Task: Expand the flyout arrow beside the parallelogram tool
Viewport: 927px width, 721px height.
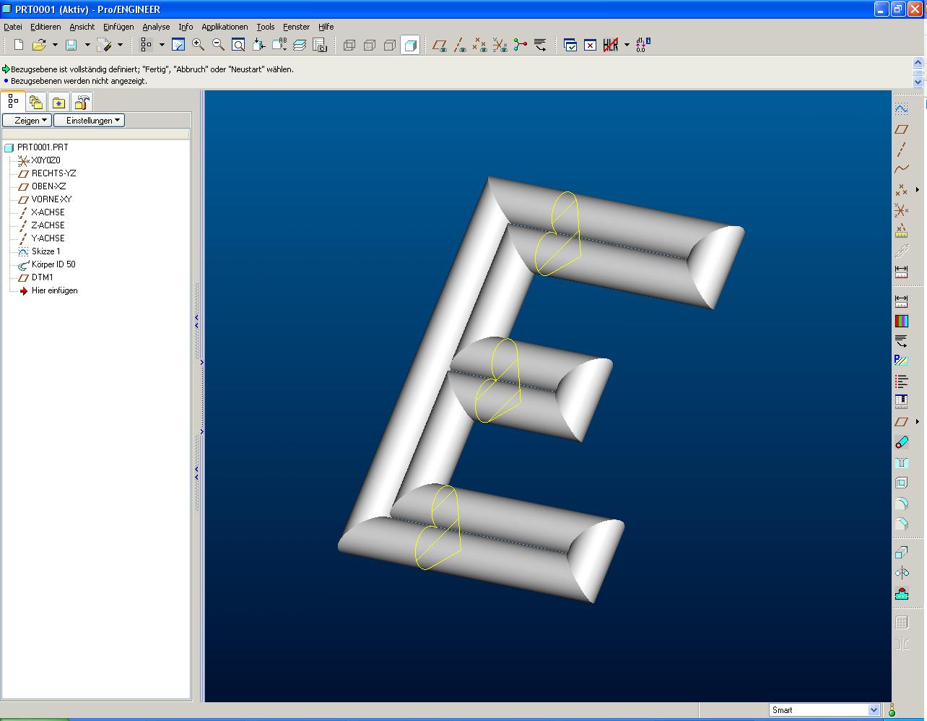Action: [918, 421]
